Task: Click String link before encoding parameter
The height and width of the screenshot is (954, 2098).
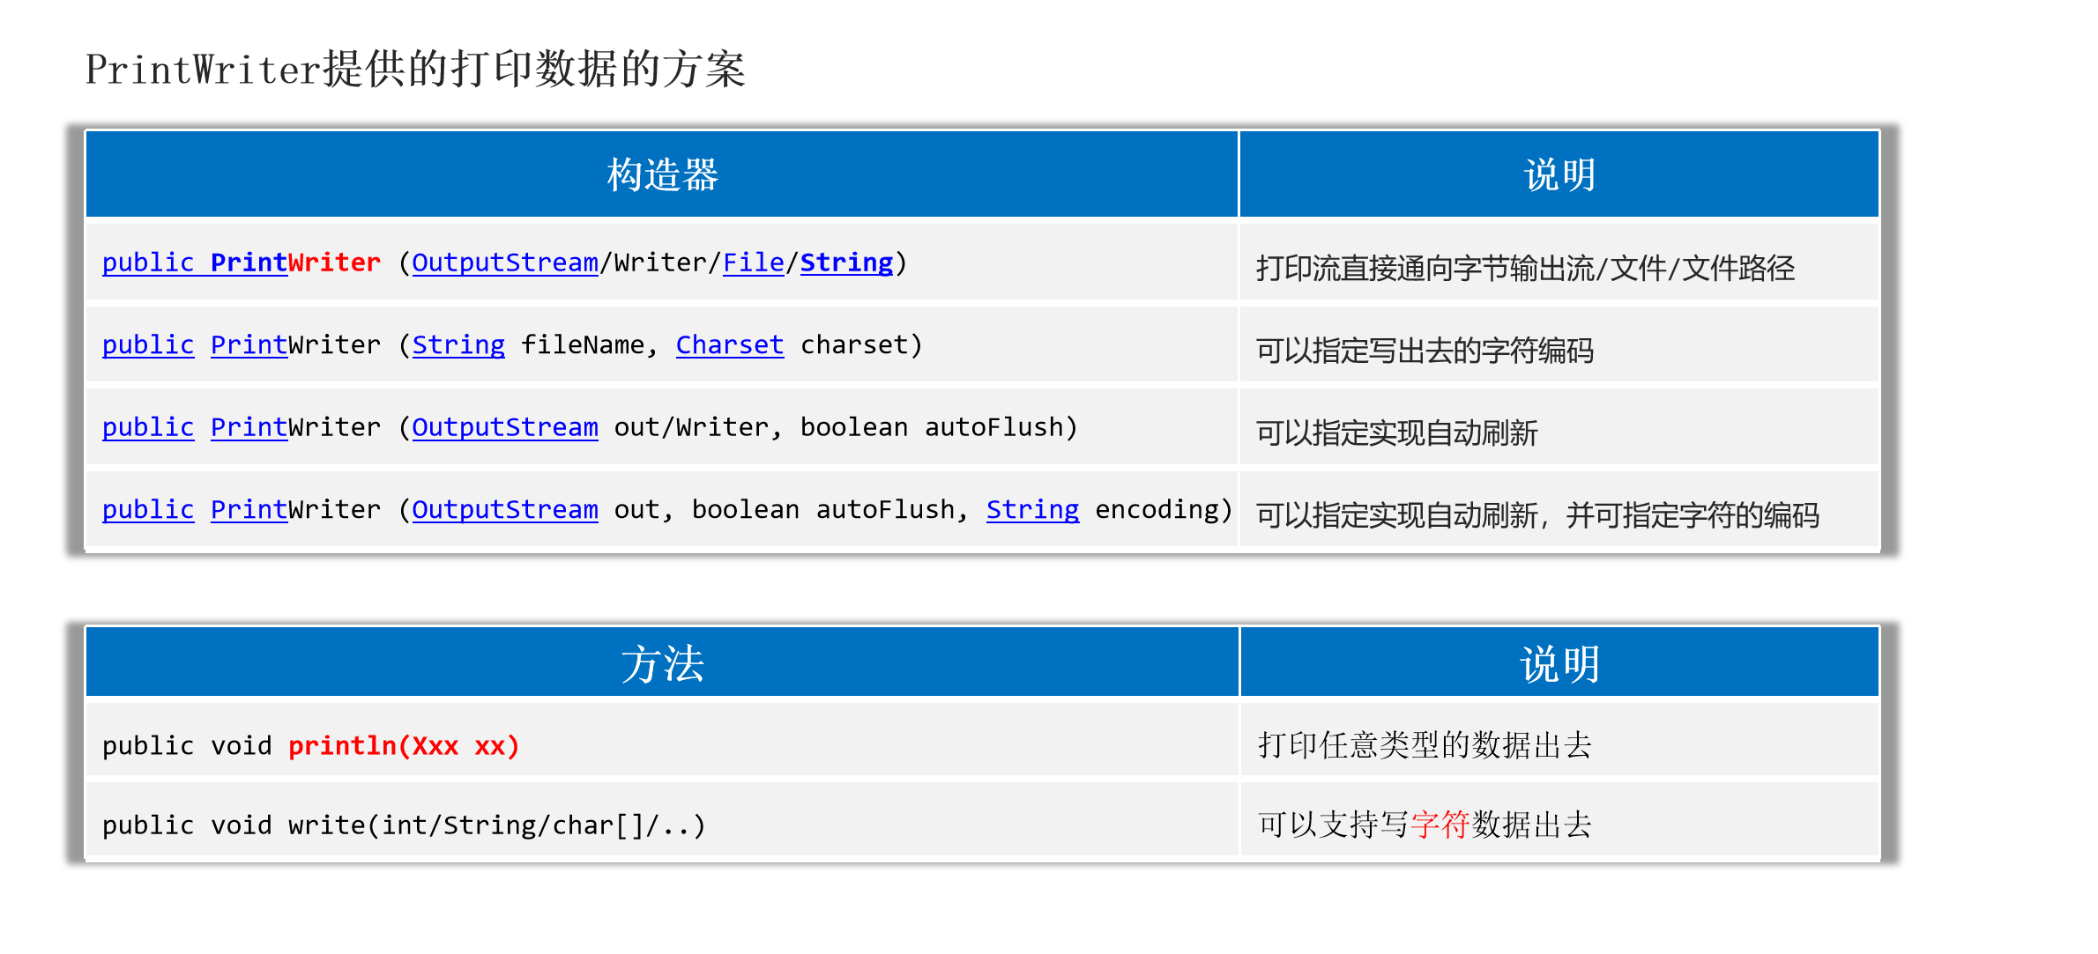Action: point(1032,509)
